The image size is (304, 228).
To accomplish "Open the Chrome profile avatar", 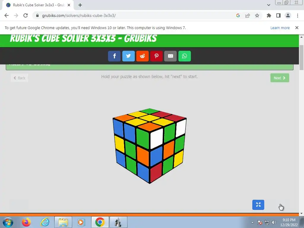I will point(288,15).
